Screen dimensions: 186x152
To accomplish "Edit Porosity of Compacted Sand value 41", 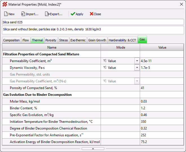I will point(162,88).
